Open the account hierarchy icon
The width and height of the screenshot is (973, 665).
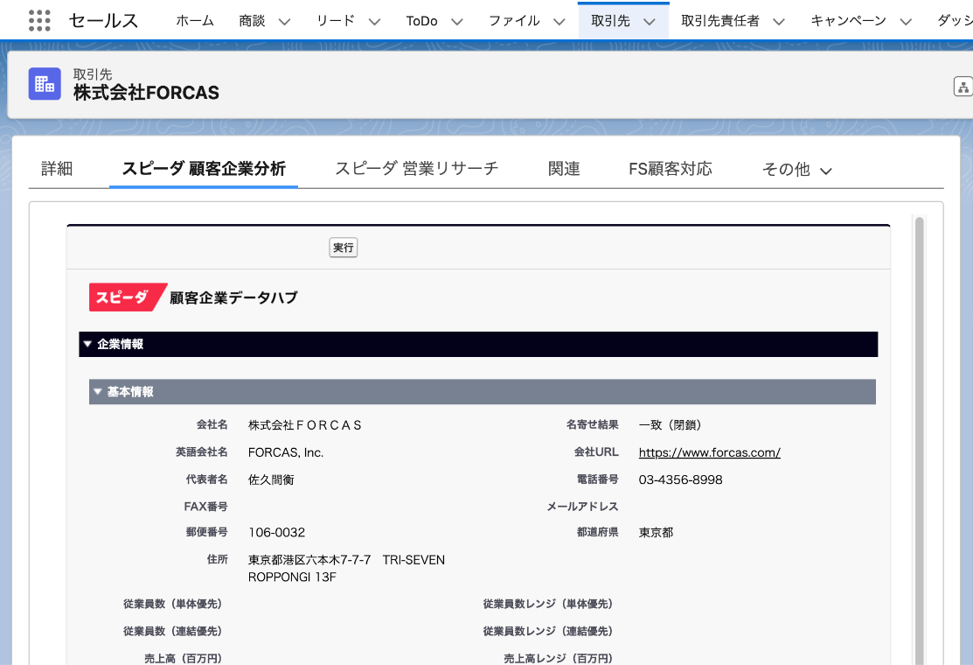coord(963,87)
